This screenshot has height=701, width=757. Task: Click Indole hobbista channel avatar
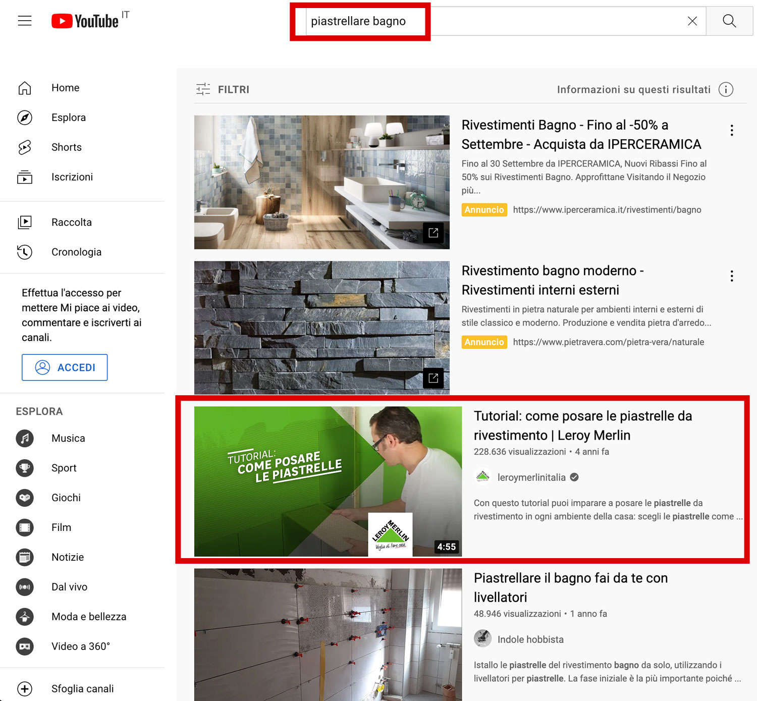point(483,638)
